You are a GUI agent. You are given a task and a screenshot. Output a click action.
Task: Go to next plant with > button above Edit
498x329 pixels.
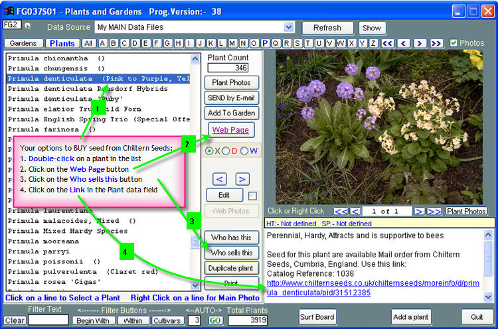click(x=242, y=179)
